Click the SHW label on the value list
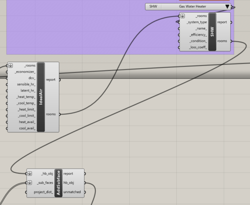The width and height of the screenshot is (250, 205). tap(153, 7)
